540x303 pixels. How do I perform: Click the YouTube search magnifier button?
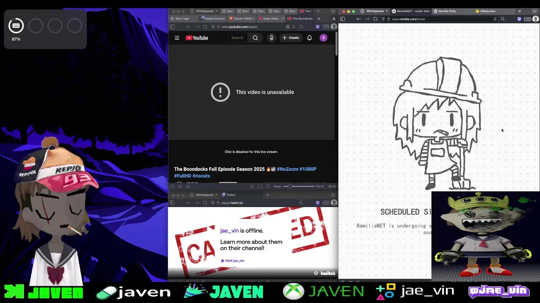[255, 38]
